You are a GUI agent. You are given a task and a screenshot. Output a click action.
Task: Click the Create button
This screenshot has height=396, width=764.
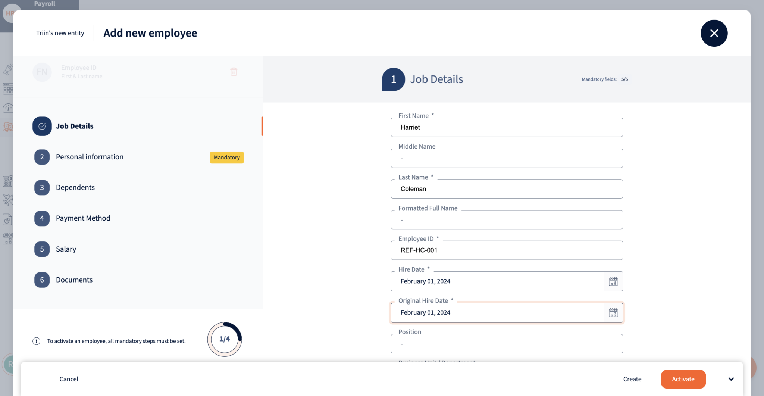(632, 379)
